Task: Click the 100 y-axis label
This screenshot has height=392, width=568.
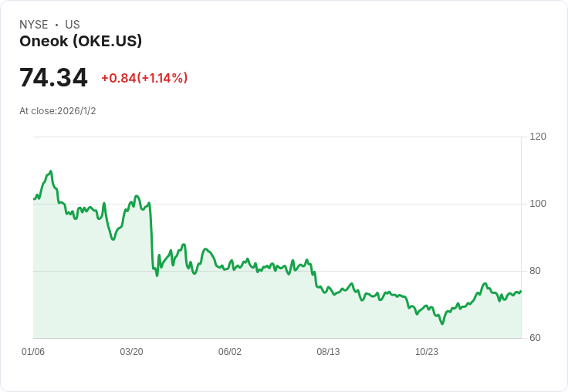Action: (538, 204)
